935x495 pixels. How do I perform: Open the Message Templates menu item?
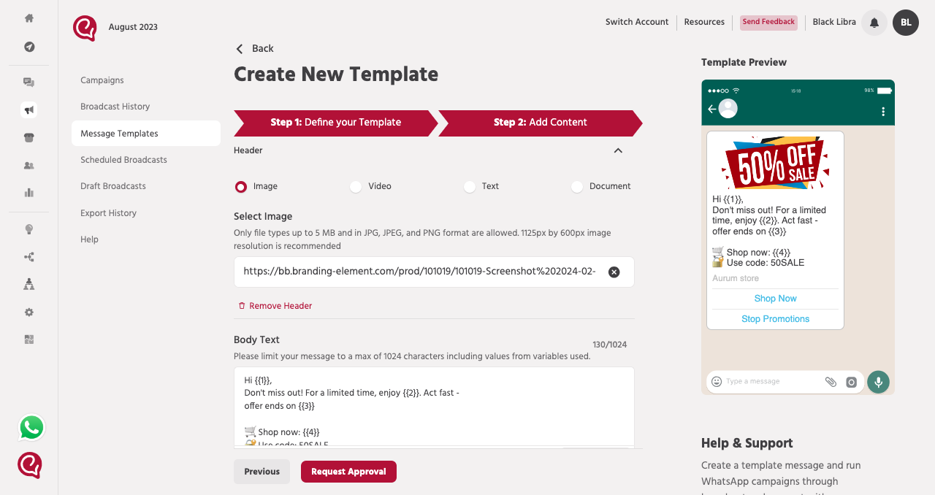(x=119, y=133)
